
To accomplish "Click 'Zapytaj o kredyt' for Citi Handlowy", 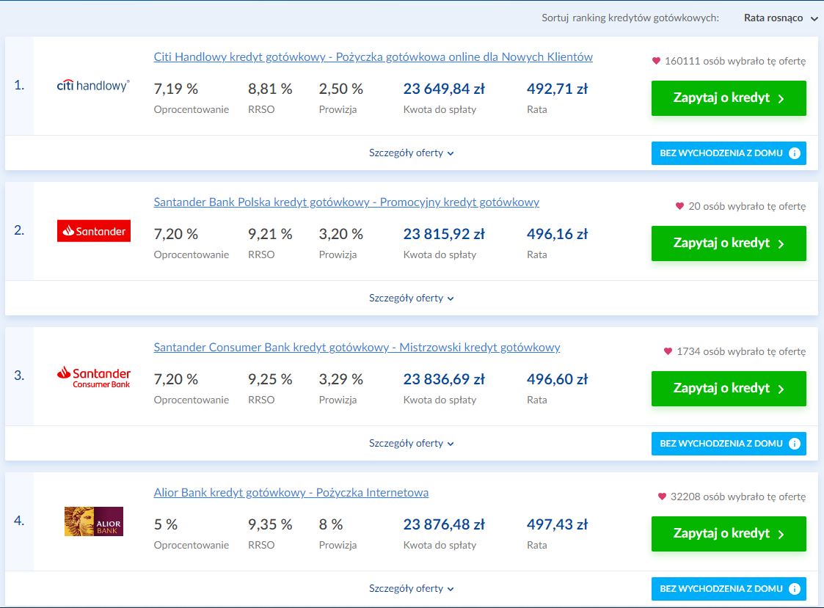I will 729,98.
